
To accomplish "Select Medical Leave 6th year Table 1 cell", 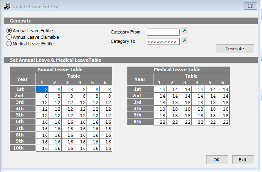I will point(160,122).
